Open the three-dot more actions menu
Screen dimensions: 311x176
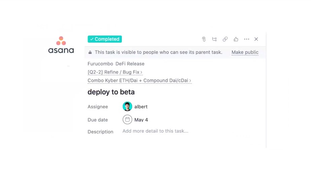(246, 39)
